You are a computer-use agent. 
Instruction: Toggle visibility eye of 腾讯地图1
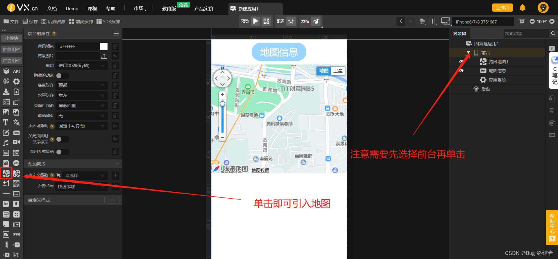pos(461,62)
